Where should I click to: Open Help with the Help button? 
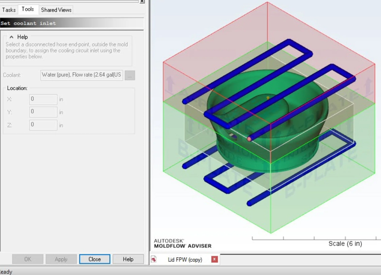click(x=128, y=259)
